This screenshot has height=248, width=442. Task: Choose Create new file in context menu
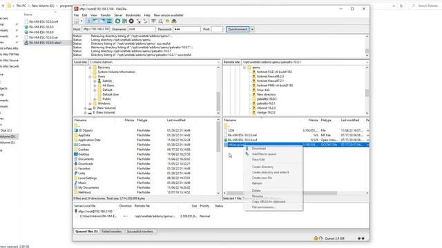tap(262, 178)
